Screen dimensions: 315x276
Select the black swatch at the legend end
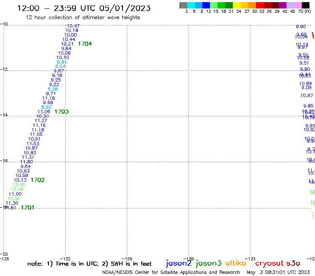click(x=306, y=6)
